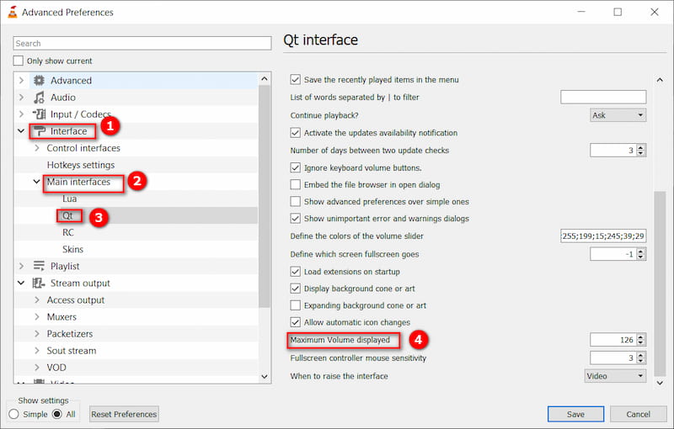Click the Reset Preferences button

click(124, 414)
